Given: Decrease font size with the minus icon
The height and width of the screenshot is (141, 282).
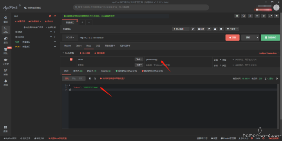Looking at the screenshot, I should click(x=251, y=139).
